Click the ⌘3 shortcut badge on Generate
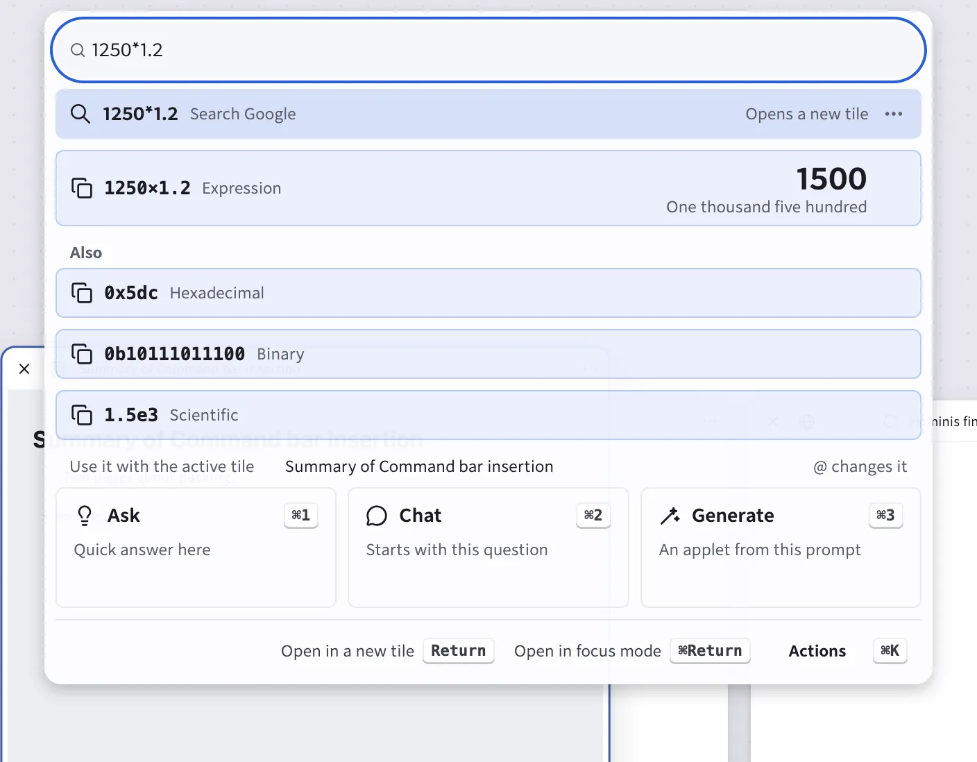Image resolution: width=977 pixels, height=762 pixels. pyautogui.click(x=886, y=516)
